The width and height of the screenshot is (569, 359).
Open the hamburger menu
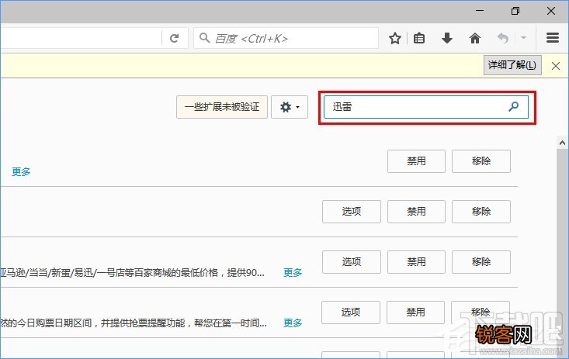pos(552,38)
